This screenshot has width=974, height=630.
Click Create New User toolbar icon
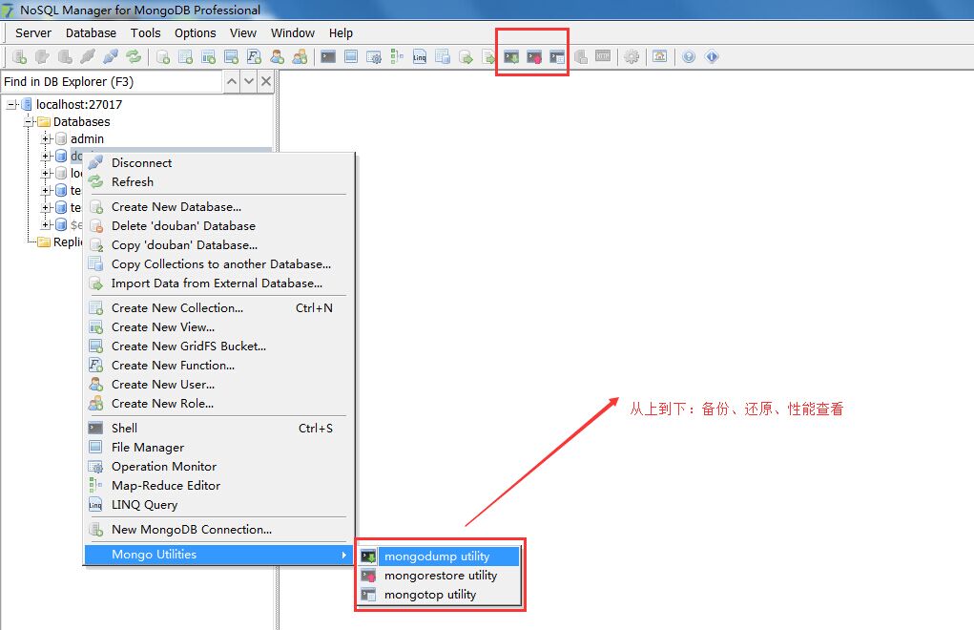(x=277, y=57)
